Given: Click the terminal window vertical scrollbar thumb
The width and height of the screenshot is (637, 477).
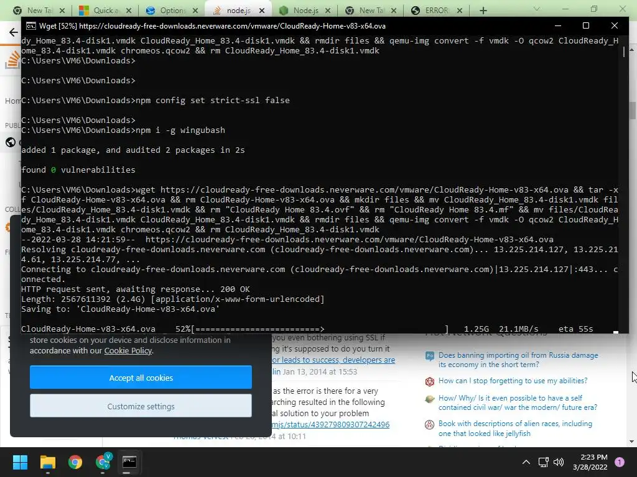Looking at the screenshot, I should tap(625, 52).
